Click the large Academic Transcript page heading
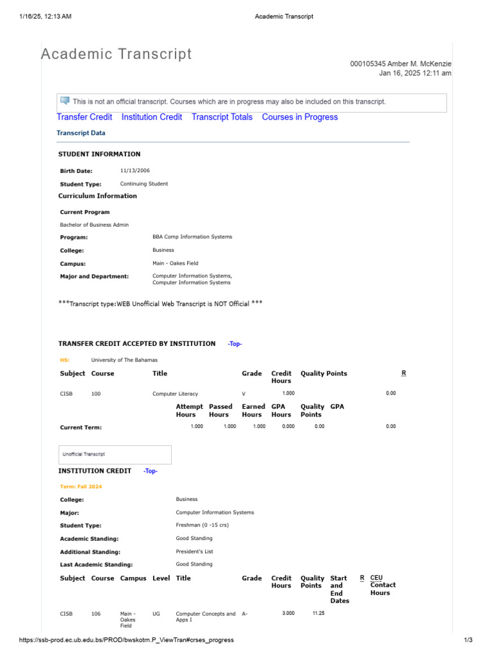The height and width of the screenshot is (656, 492). click(116, 54)
